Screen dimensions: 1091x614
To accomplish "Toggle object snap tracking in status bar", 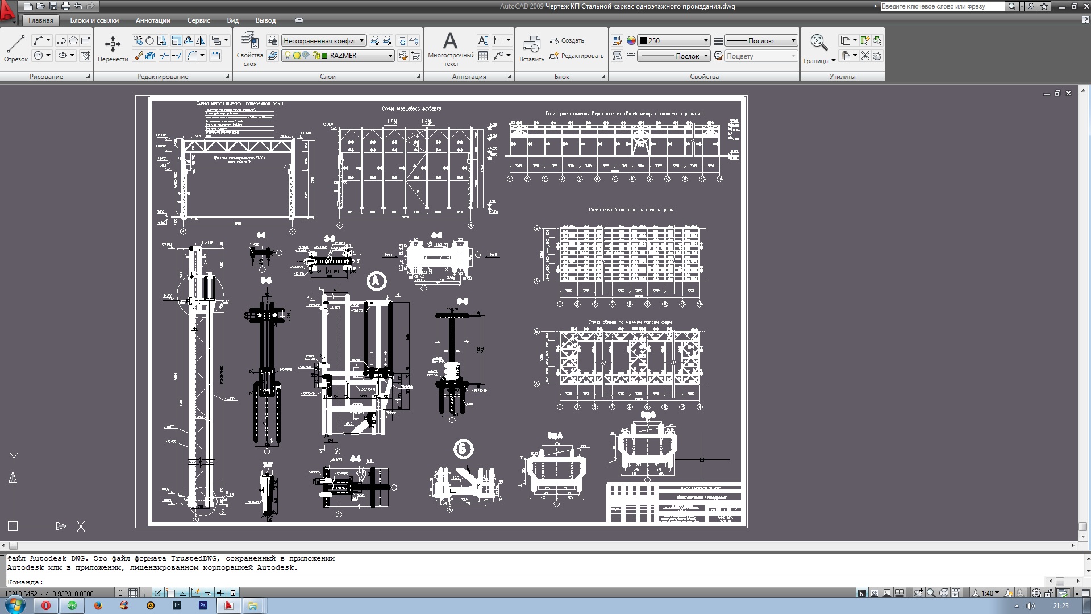I will (183, 593).
